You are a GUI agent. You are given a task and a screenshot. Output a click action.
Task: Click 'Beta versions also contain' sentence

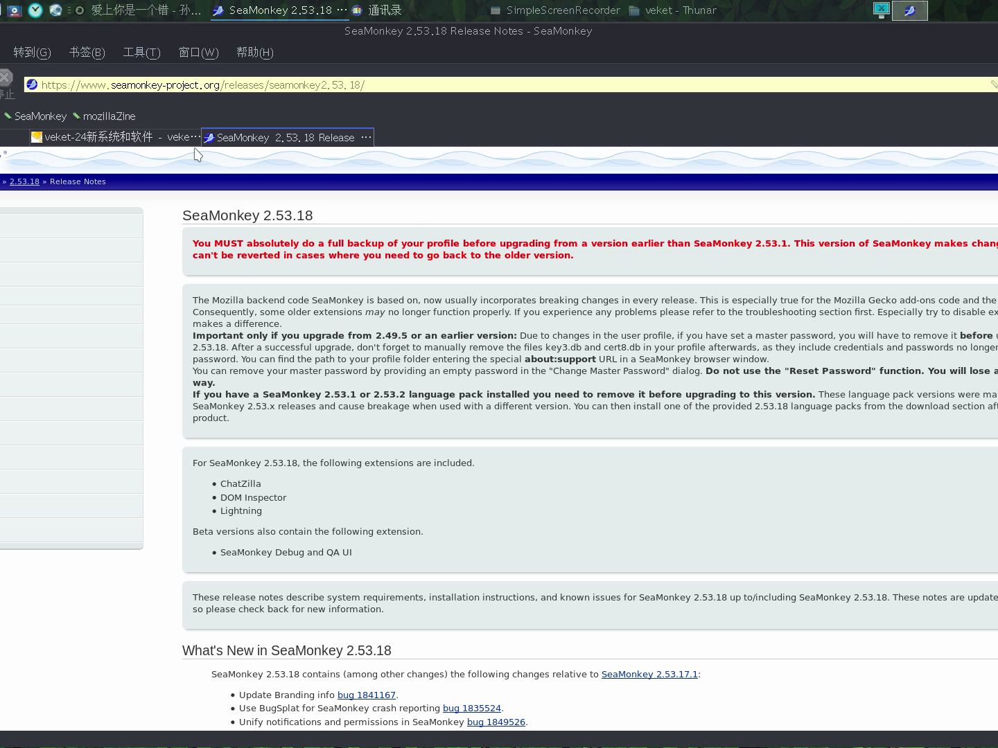click(x=308, y=532)
